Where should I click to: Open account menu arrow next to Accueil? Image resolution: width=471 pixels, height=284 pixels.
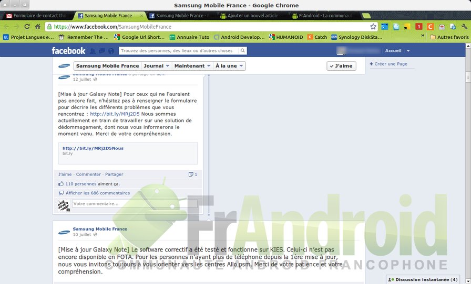[408, 51]
